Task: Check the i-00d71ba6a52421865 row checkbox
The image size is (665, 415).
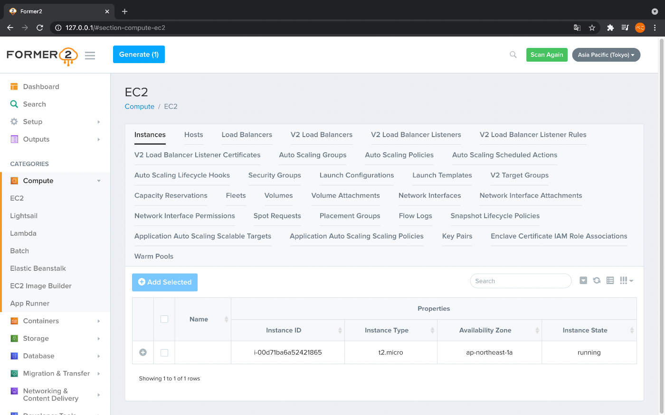Action: pyautogui.click(x=164, y=352)
